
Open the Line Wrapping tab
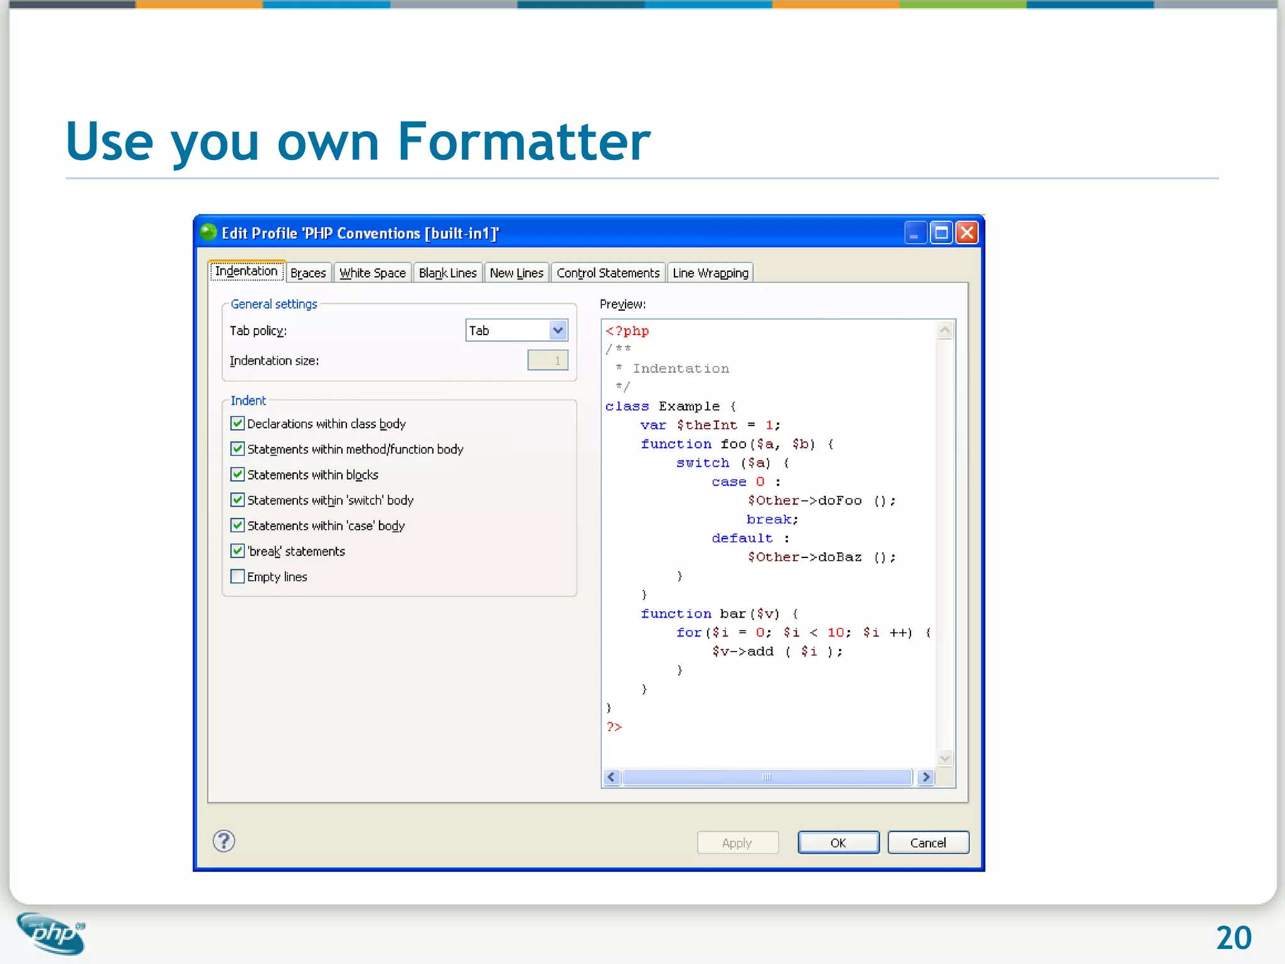tap(710, 273)
